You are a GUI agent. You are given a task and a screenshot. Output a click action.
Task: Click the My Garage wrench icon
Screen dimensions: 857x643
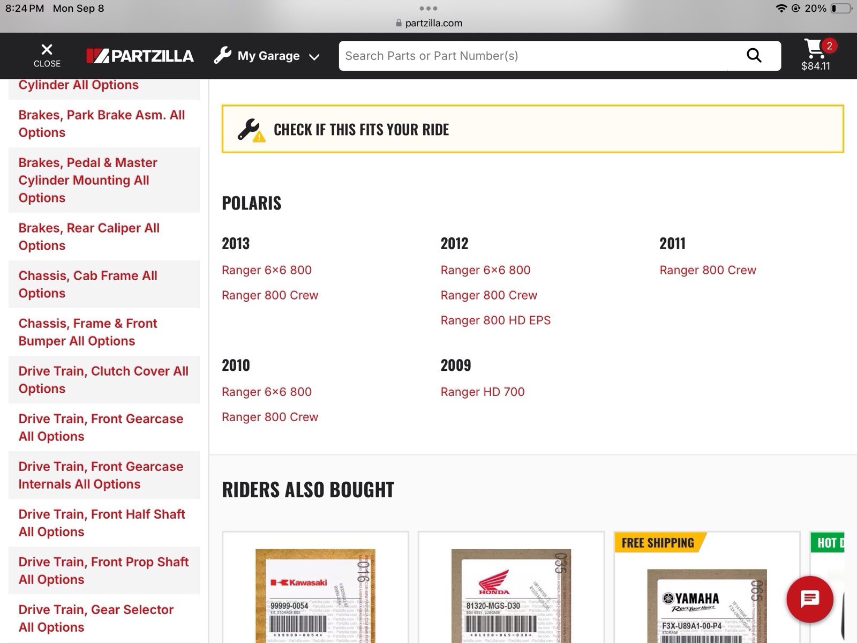click(222, 55)
